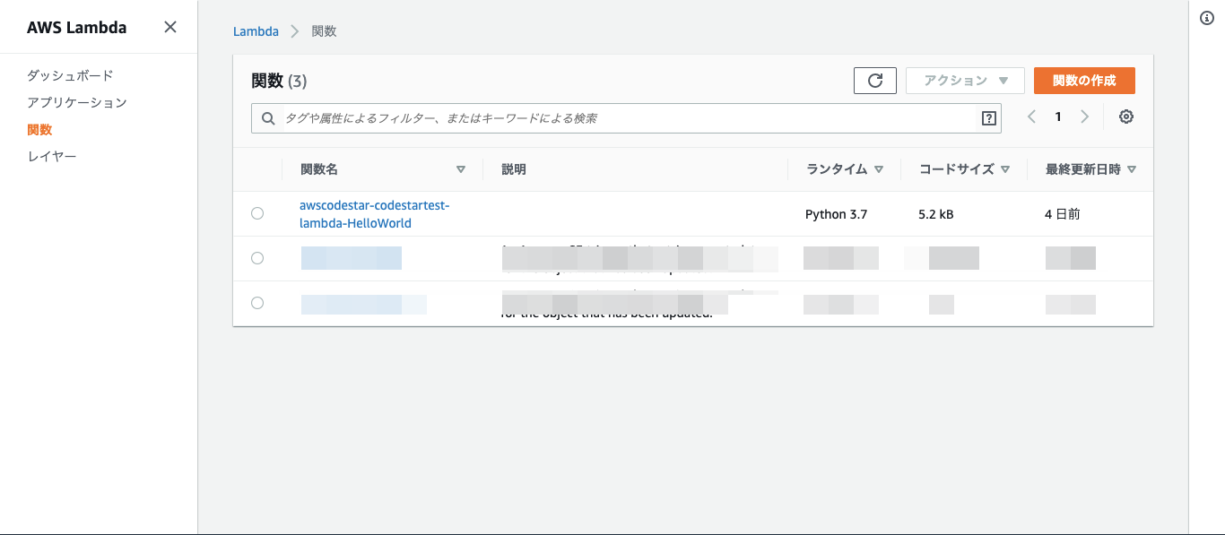The height and width of the screenshot is (535, 1225).
Task: Click the Lambda breadcrumb link
Action: tap(256, 31)
